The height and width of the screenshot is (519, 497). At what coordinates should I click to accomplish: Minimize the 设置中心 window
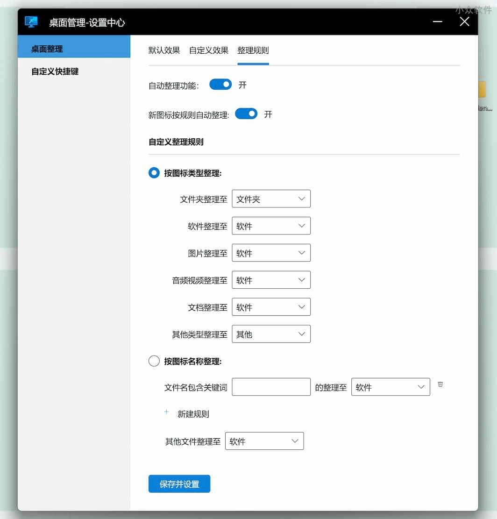click(x=437, y=21)
